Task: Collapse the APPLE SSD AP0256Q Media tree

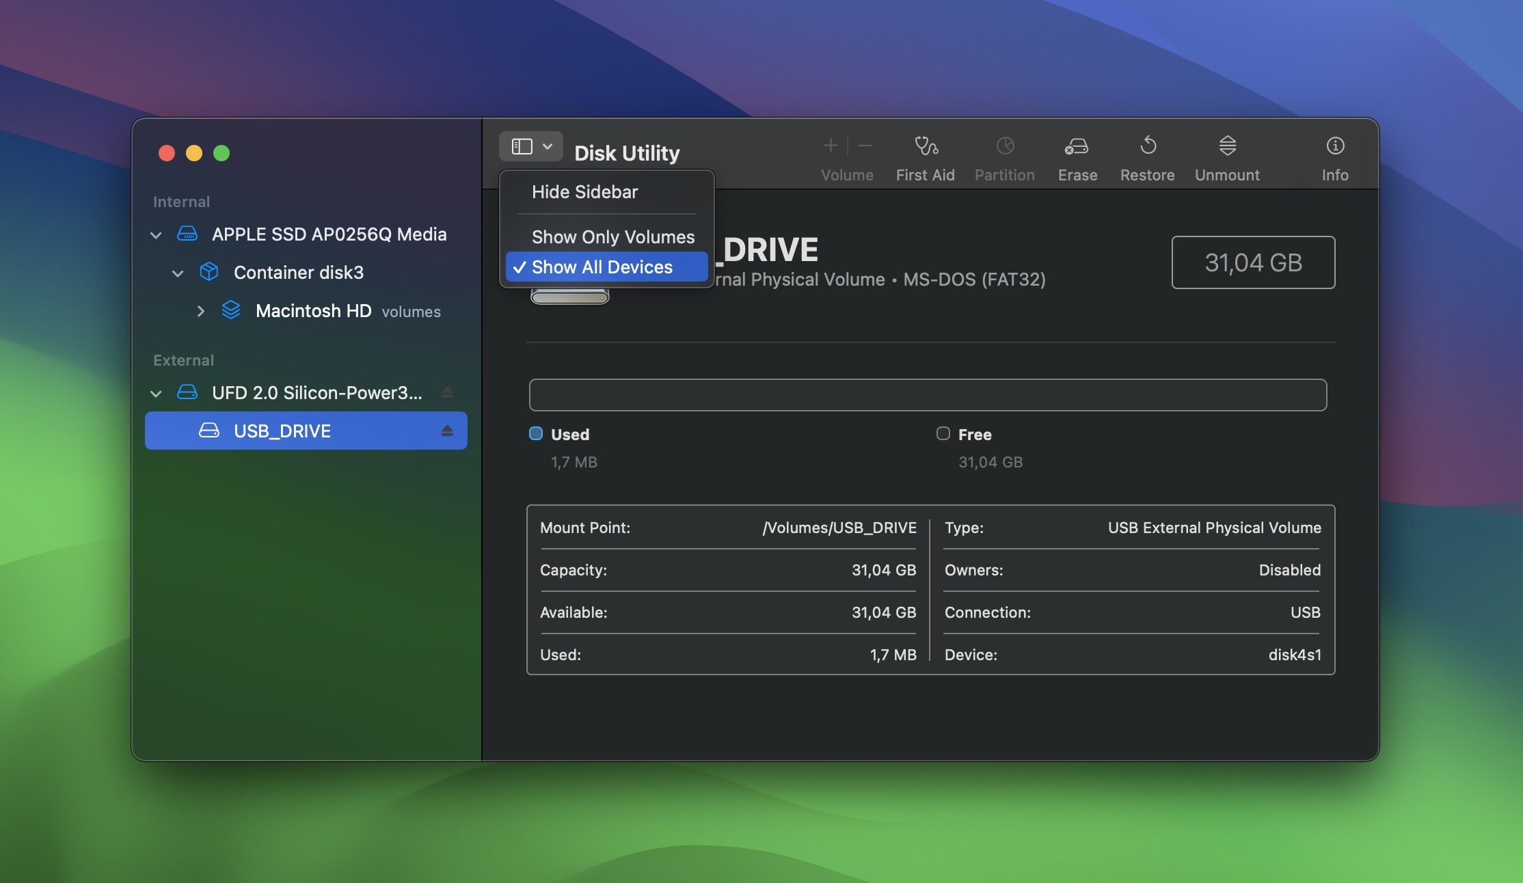Action: click(x=156, y=235)
